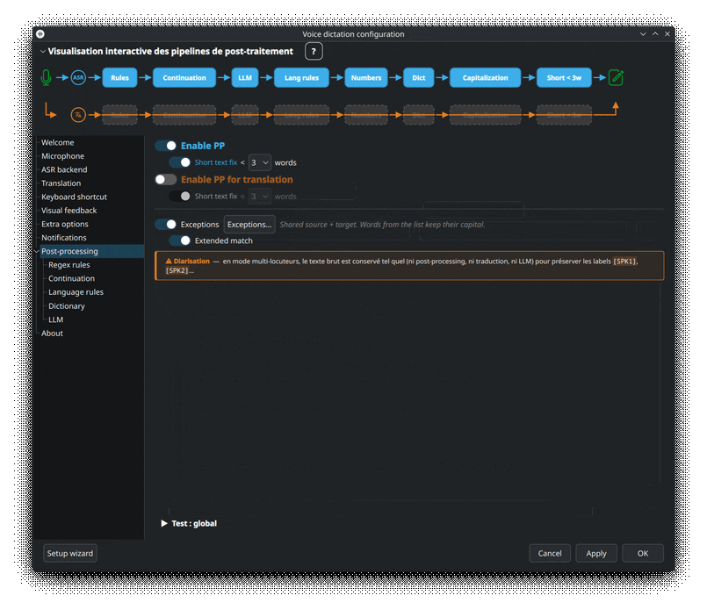Screen dimensions: 707x610
Task: Open the Continuation subpage in sidebar
Action: (x=72, y=278)
